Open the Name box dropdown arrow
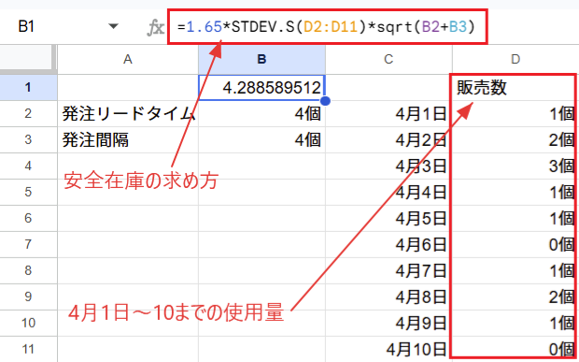Viewport: 579px width, 362px height. (x=114, y=26)
